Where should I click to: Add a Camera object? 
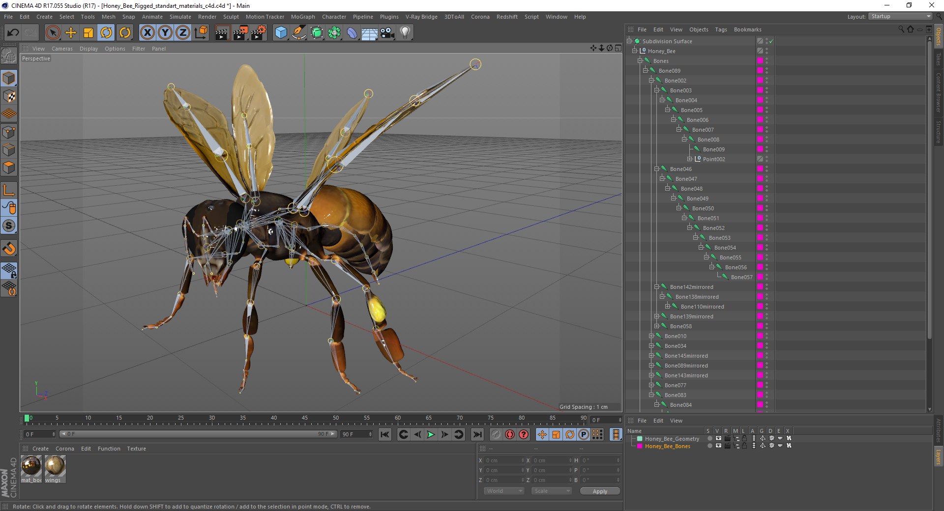pyautogui.click(x=387, y=33)
